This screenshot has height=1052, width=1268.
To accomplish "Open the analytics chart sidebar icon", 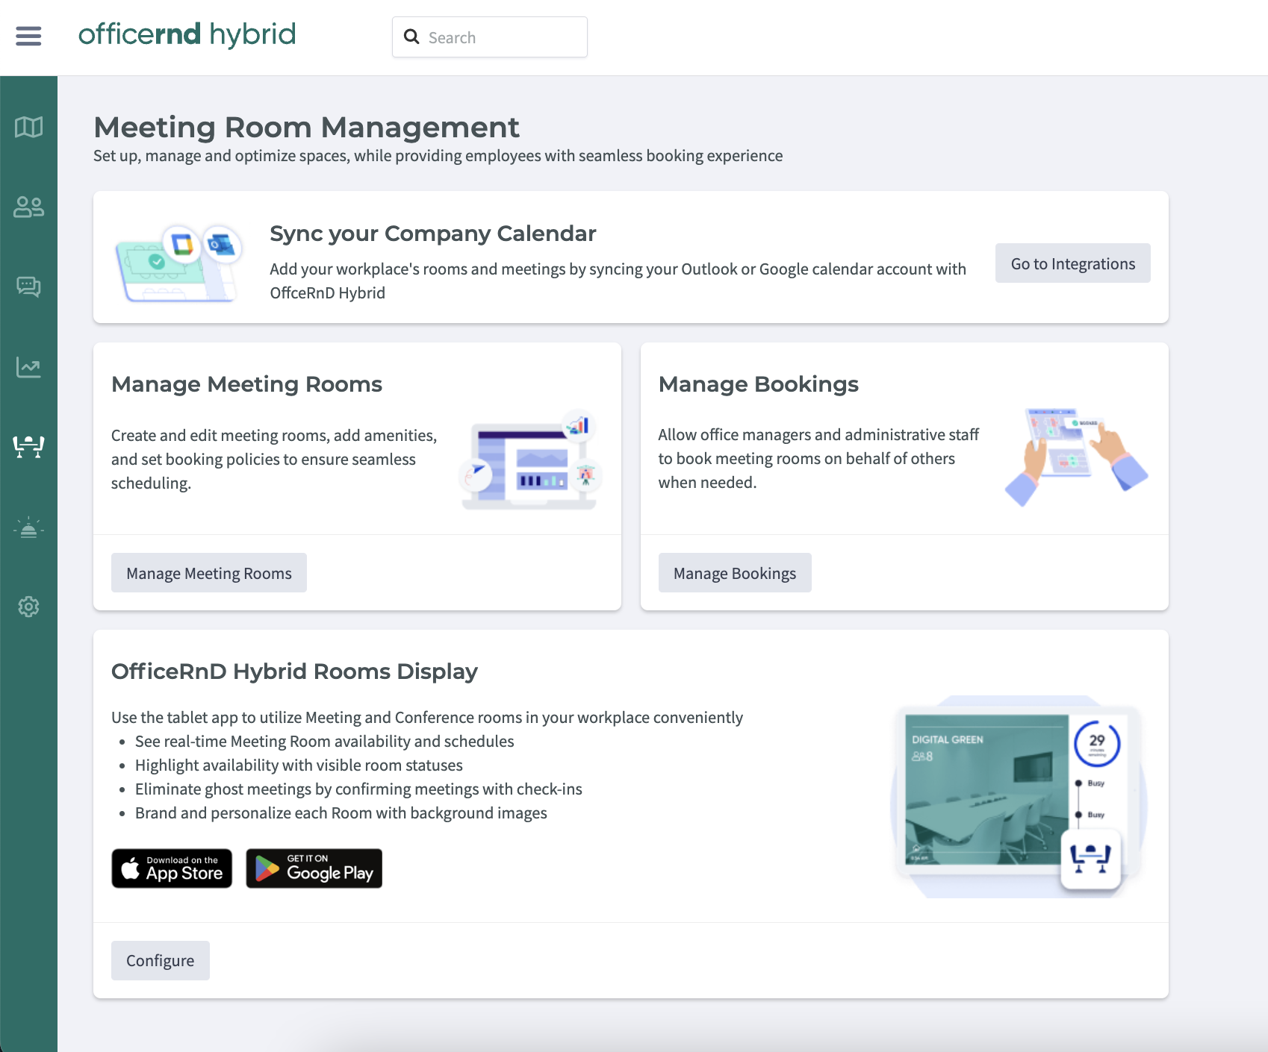I will [28, 366].
